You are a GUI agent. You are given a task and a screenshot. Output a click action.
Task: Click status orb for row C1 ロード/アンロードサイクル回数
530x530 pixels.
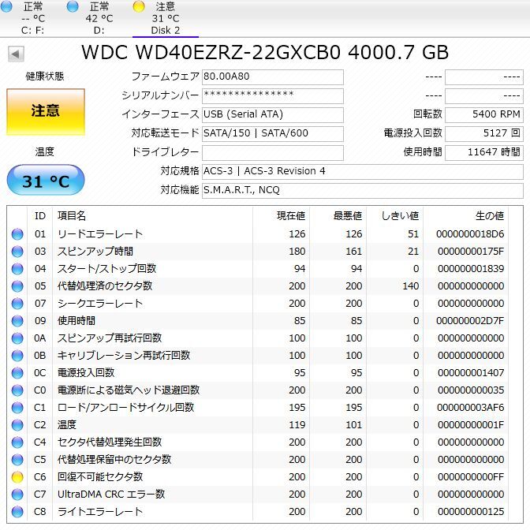(17, 407)
